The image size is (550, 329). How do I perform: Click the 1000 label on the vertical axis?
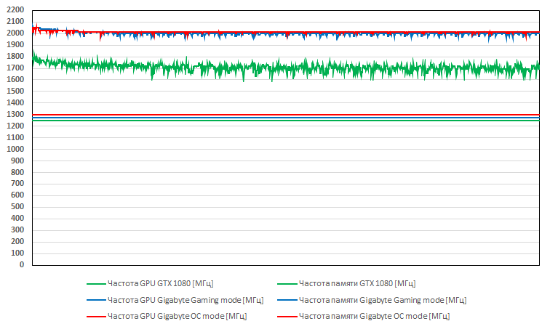coord(15,149)
